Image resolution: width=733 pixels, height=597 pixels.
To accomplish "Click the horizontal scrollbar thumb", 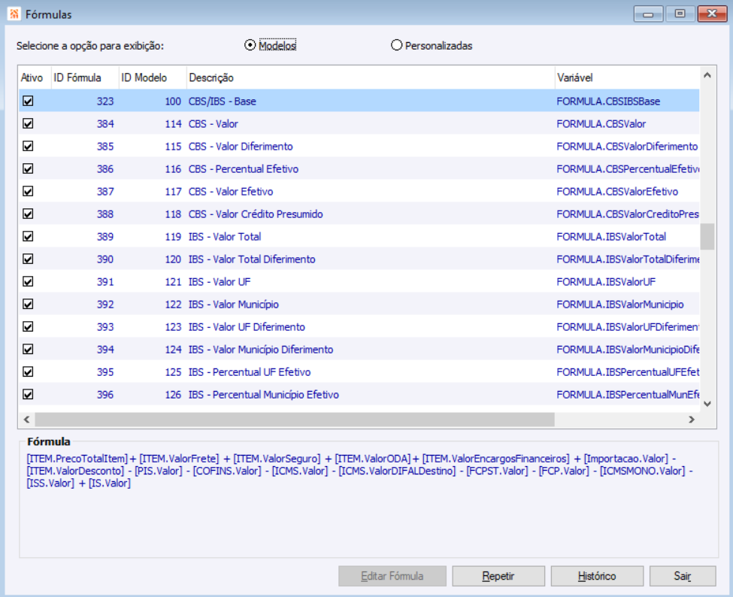I will (295, 420).
